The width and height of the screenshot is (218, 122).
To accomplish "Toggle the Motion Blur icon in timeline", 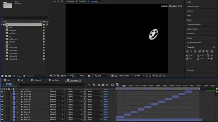I will click(x=107, y=85).
